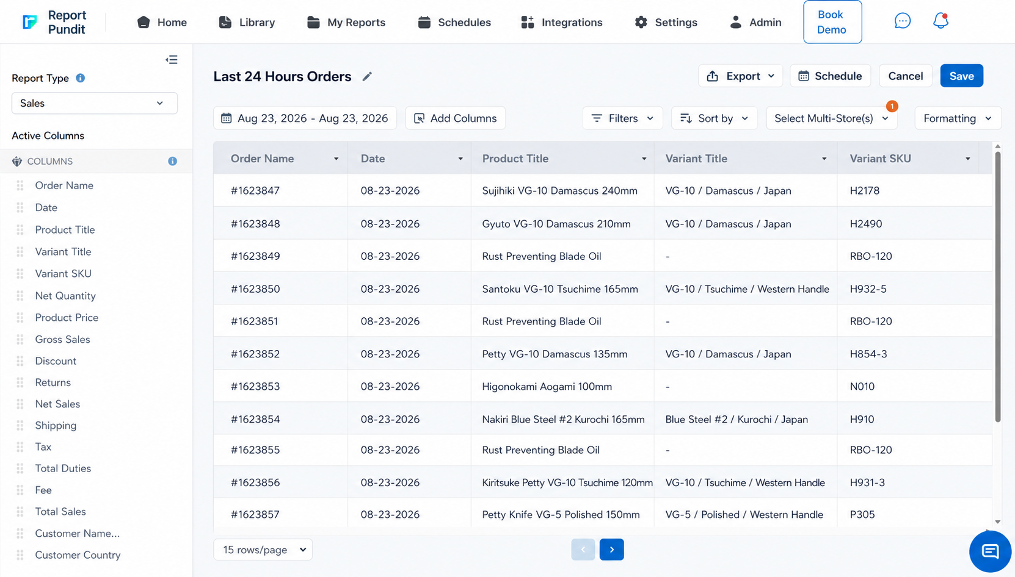Open Variant SKU column header menu
Screen dimensions: 1015x577
click(x=968, y=159)
